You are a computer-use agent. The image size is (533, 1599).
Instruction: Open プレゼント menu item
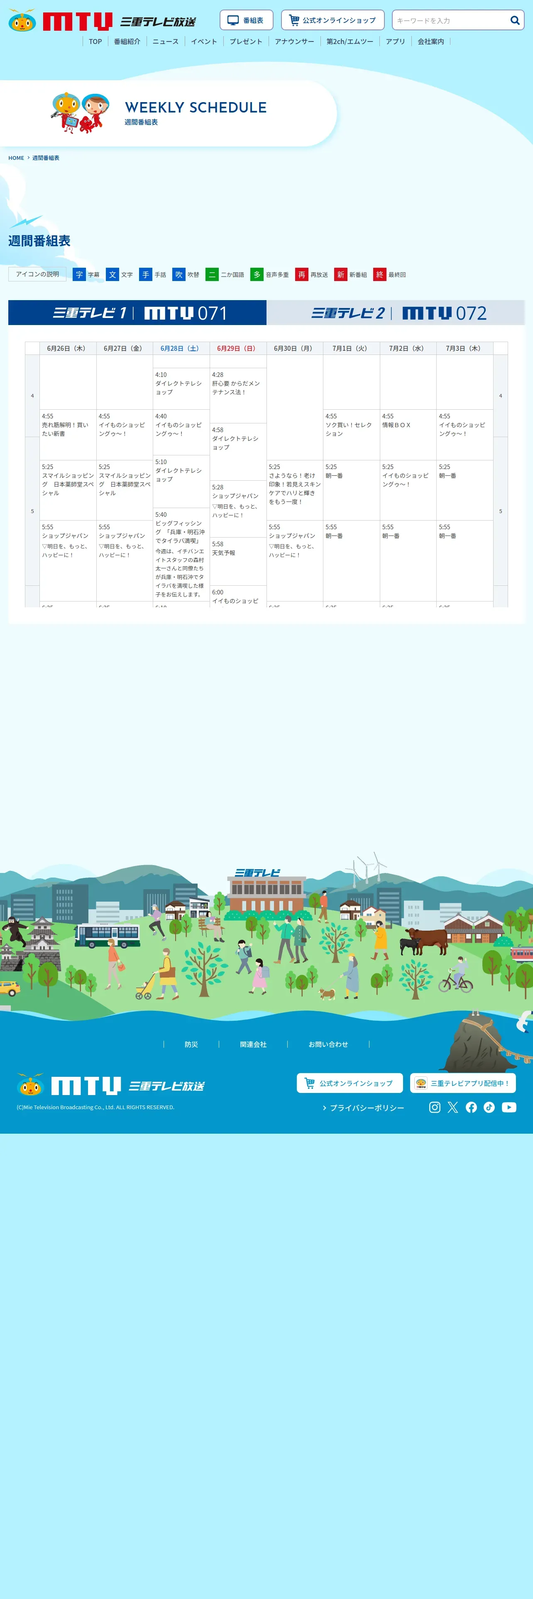[246, 42]
